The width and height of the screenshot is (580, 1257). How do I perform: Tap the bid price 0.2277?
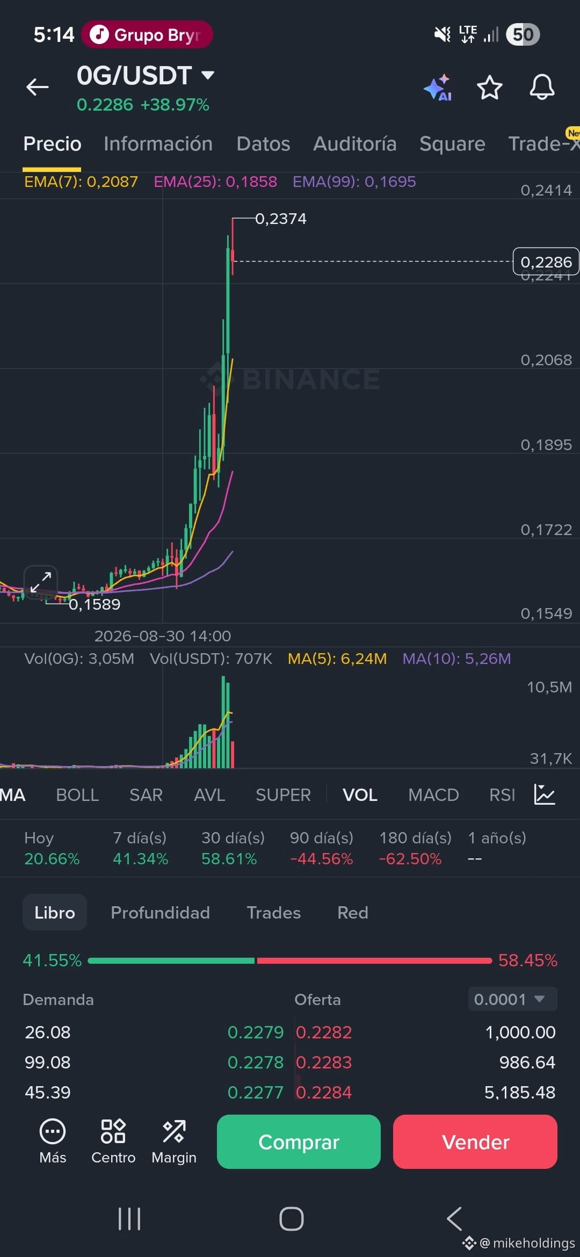coord(256,1092)
